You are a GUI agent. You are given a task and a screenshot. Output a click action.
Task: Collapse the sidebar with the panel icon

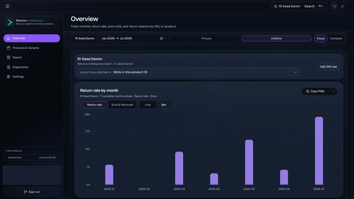[8, 6]
